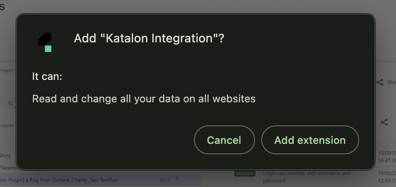Screen dimensions: 396x187
Task: Click the Add extension button
Action: (310, 140)
